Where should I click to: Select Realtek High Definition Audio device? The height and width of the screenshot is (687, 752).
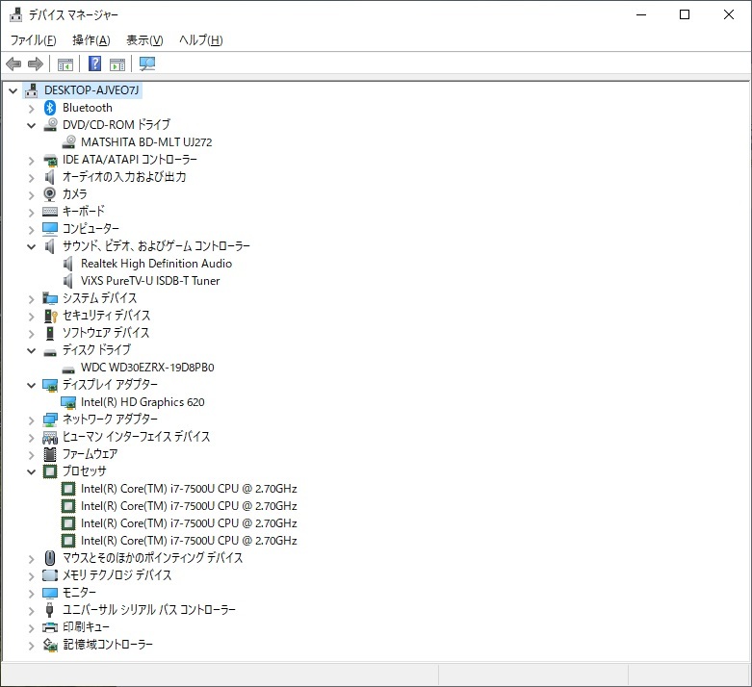click(x=156, y=264)
